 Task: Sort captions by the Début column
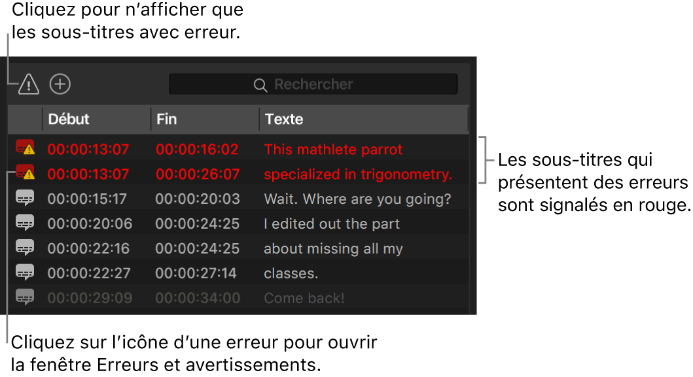(x=67, y=119)
